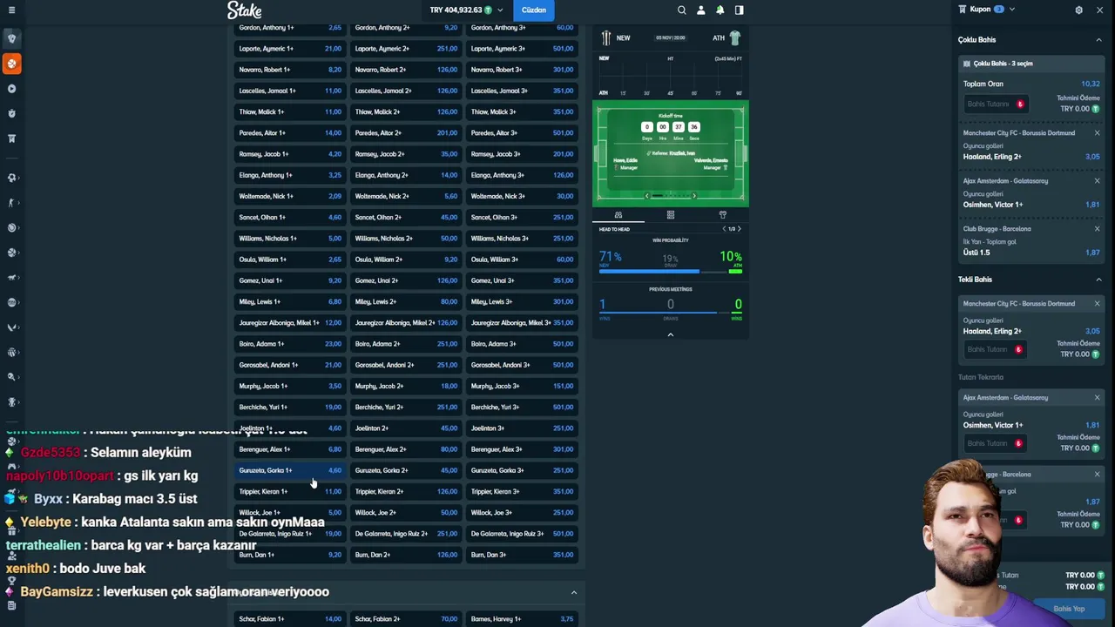Choose the soccer ball sport icon
The height and width of the screenshot is (627, 1115).
click(x=11, y=178)
